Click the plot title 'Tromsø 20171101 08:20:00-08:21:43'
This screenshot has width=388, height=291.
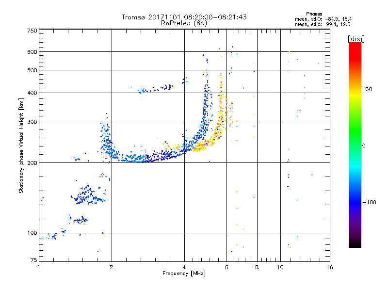(184, 17)
